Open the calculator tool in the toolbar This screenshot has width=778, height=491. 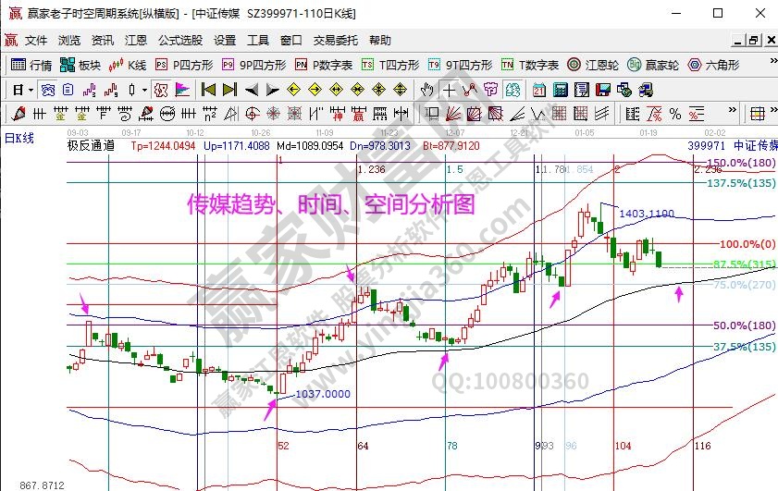pyautogui.click(x=560, y=90)
